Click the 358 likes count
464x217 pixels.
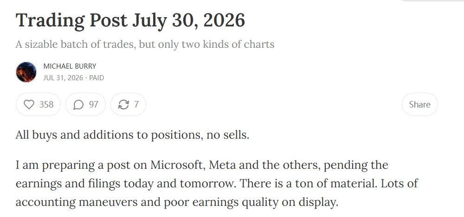[x=46, y=104]
